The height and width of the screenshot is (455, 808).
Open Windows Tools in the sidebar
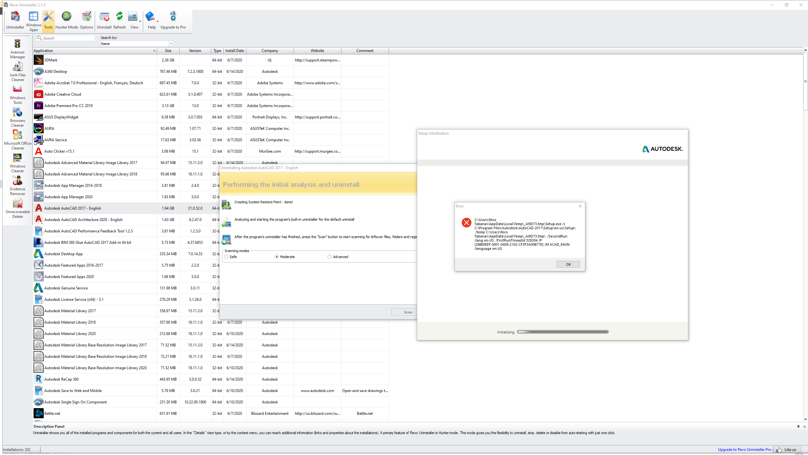pos(17,94)
